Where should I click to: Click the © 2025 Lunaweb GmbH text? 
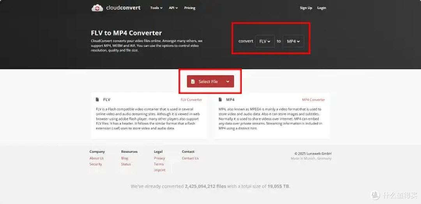coord(313,154)
